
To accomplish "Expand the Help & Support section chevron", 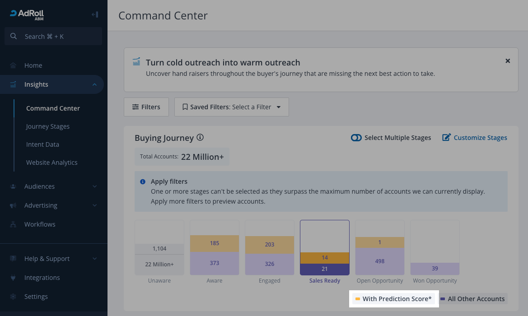I will tap(94, 259).
